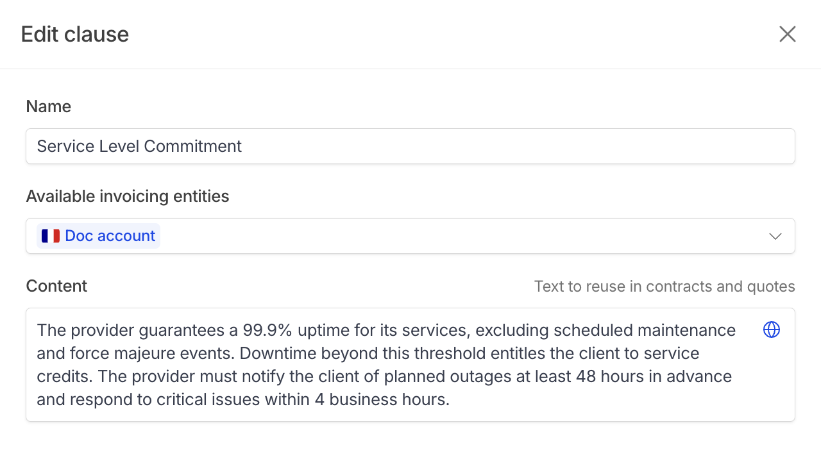
Task: Place cursor at 'force majeure events' text
Action: [x=153, y=353]
